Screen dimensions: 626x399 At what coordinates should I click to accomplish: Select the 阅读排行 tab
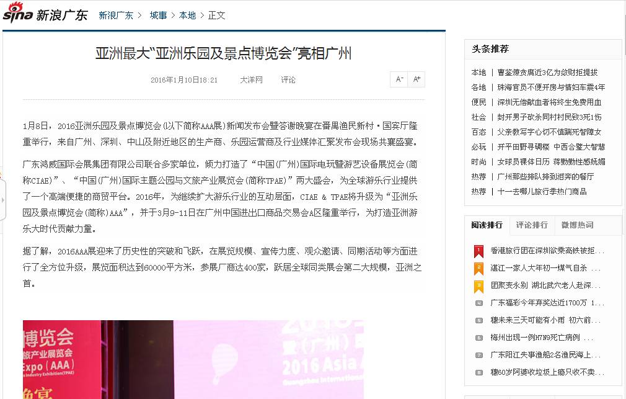[x=487, y=225]
